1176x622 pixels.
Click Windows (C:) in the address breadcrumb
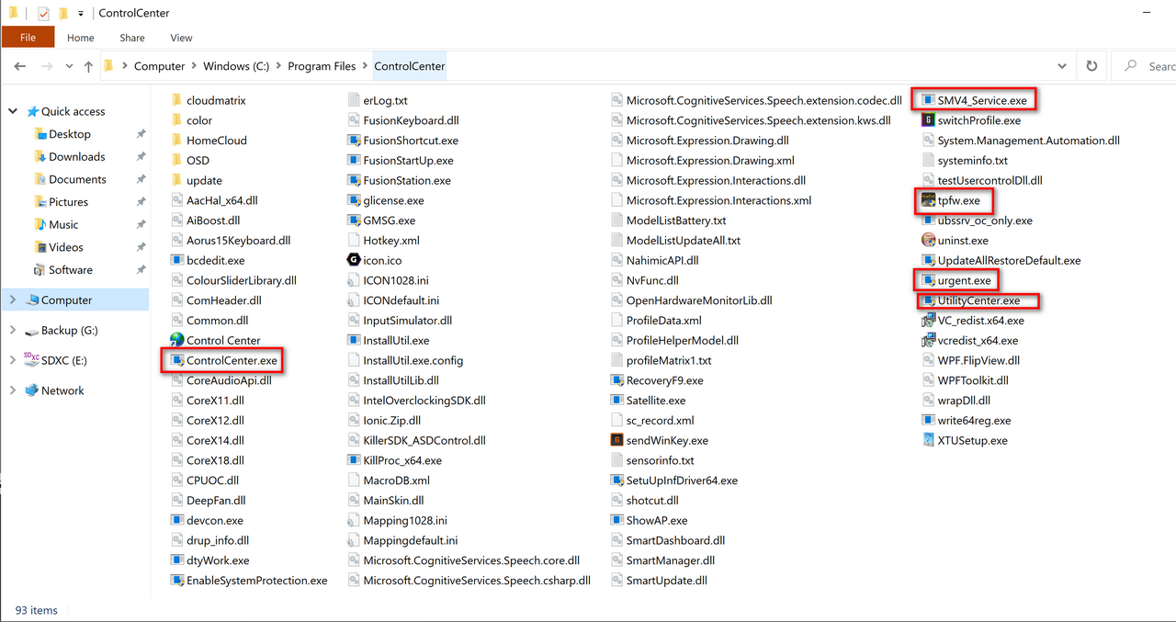[x=236, y=66]
